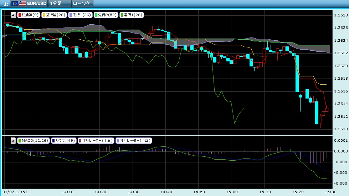Click the 15:00 time axis label
This screenshot has width=349, height=196.
232,192
